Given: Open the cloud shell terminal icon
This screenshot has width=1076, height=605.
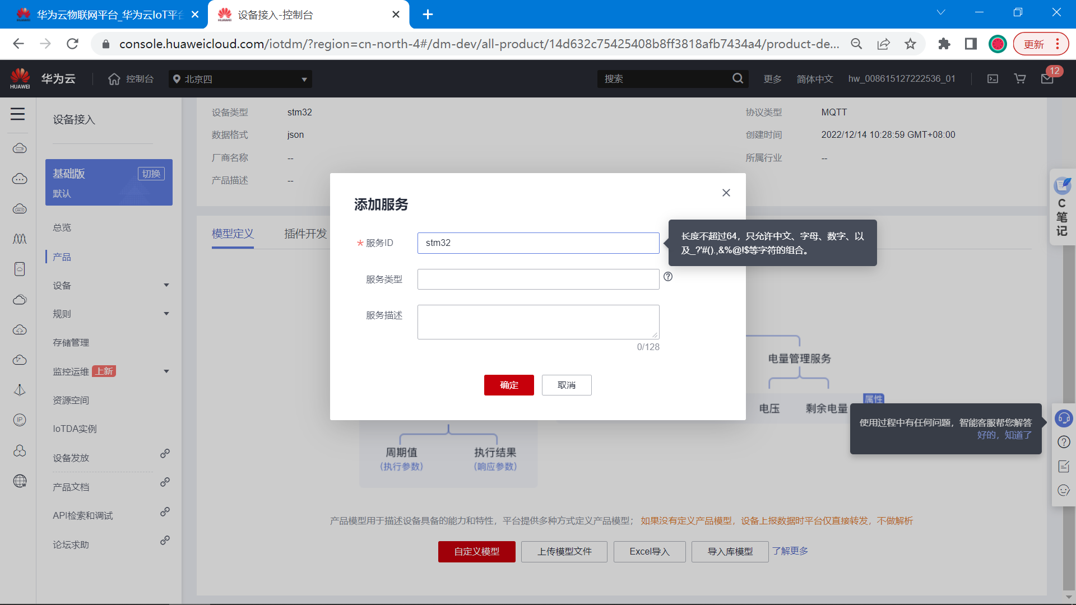Looking at the screenshot, I should pyautogui.click(x=992, y=79).
